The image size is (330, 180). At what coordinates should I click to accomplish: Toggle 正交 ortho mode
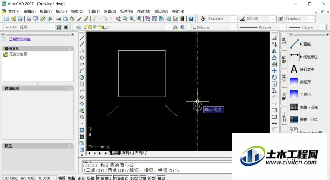(81, 178)
